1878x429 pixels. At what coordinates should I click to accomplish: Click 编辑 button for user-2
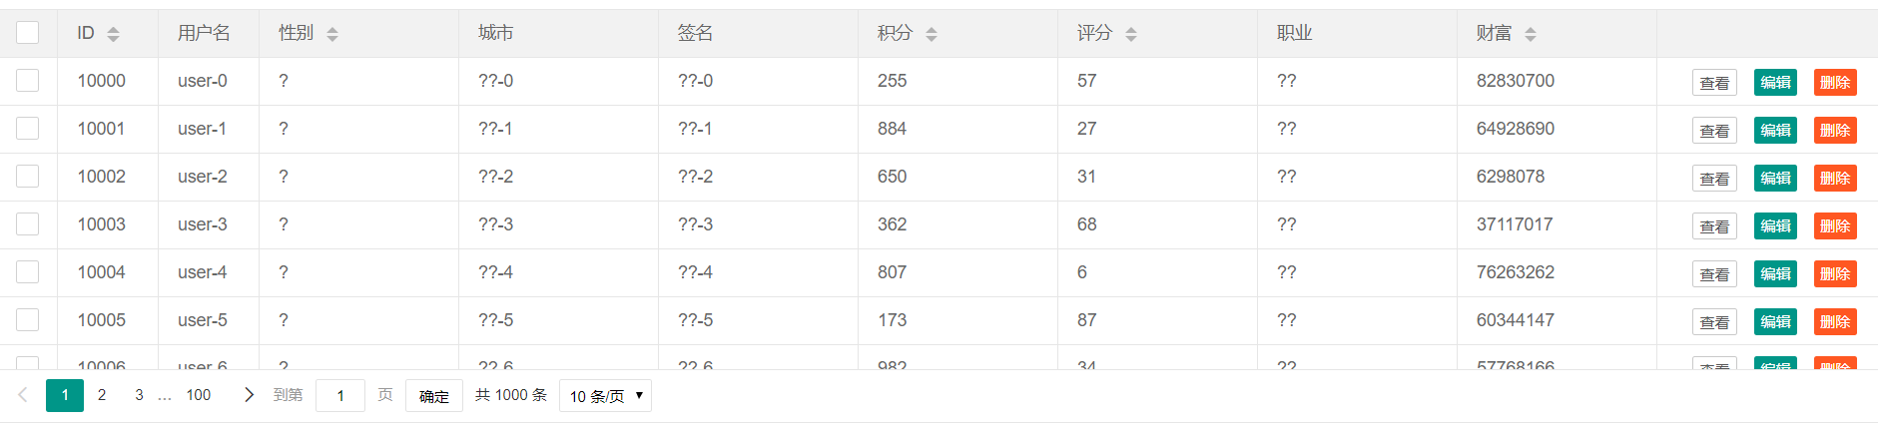1775,179
